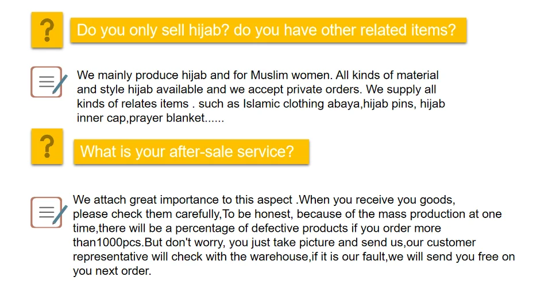
Task: Click the notepad icon beside after-sale answer
Action: (49, 212)
